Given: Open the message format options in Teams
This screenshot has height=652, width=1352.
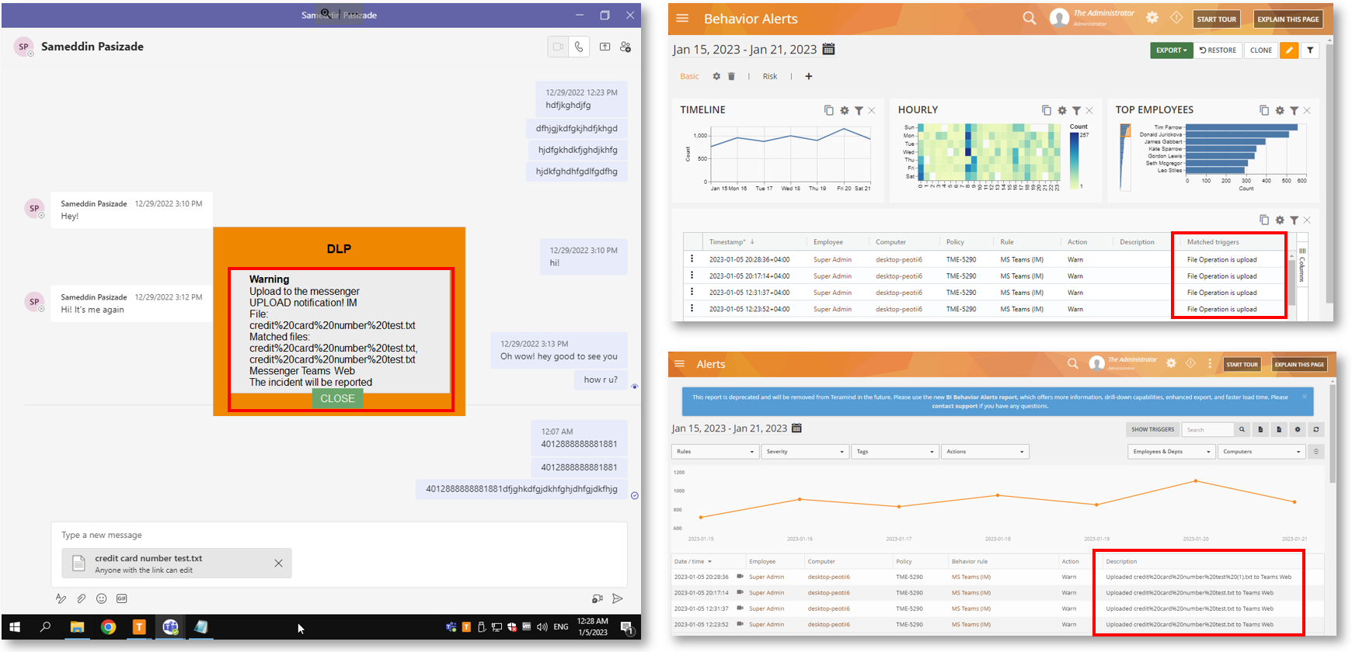Looking at the screenshot, I should (x=61, y=598).
